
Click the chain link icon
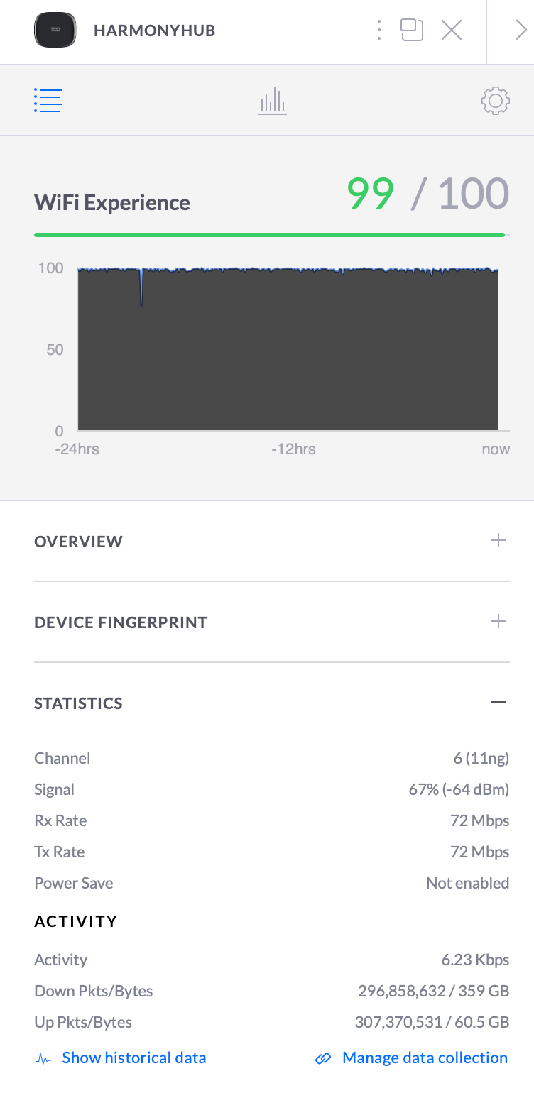coord(323,1058)
